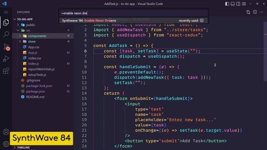Click line number 14 in gutter
Image resolution: width=267 pixels, height=150 pixels.
click(84, 93)
